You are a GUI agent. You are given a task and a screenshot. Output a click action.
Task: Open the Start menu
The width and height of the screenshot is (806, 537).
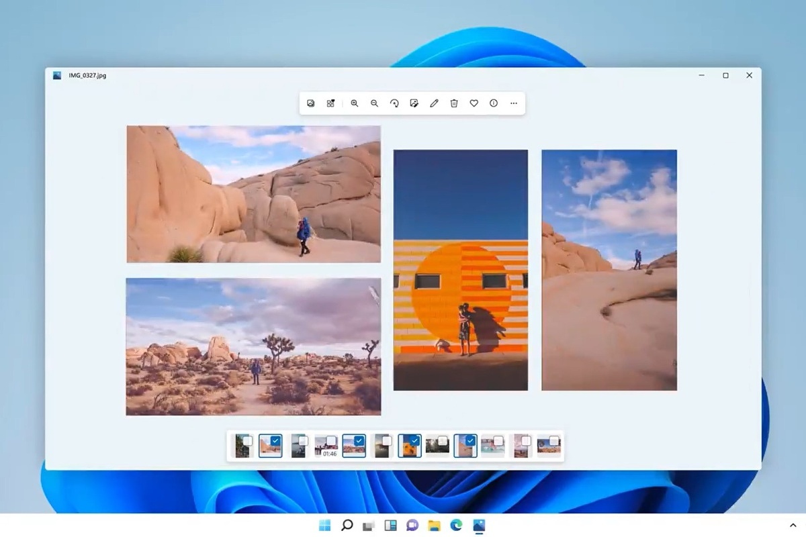click(x=326, y=526)
